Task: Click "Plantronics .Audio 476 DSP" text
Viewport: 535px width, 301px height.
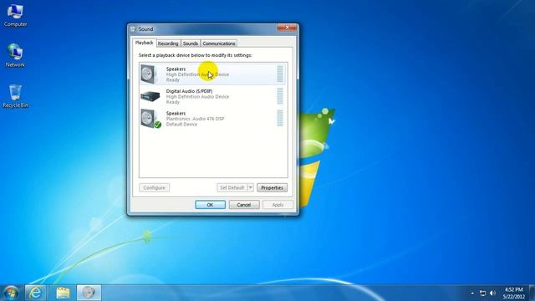Action: pos(195,119)
